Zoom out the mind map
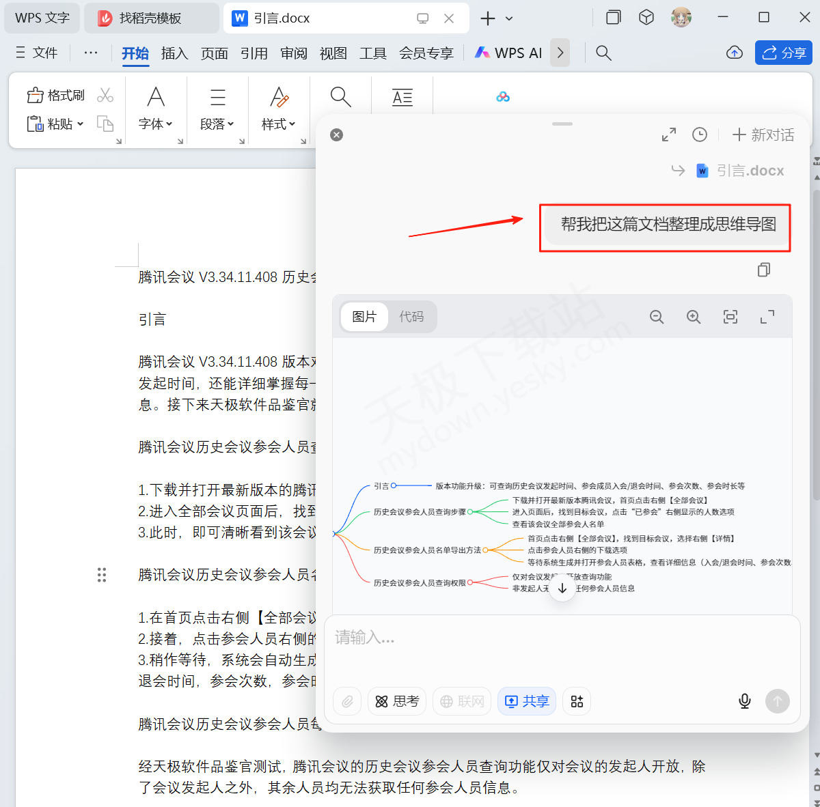The image size is (820, 807). (657, 317)
